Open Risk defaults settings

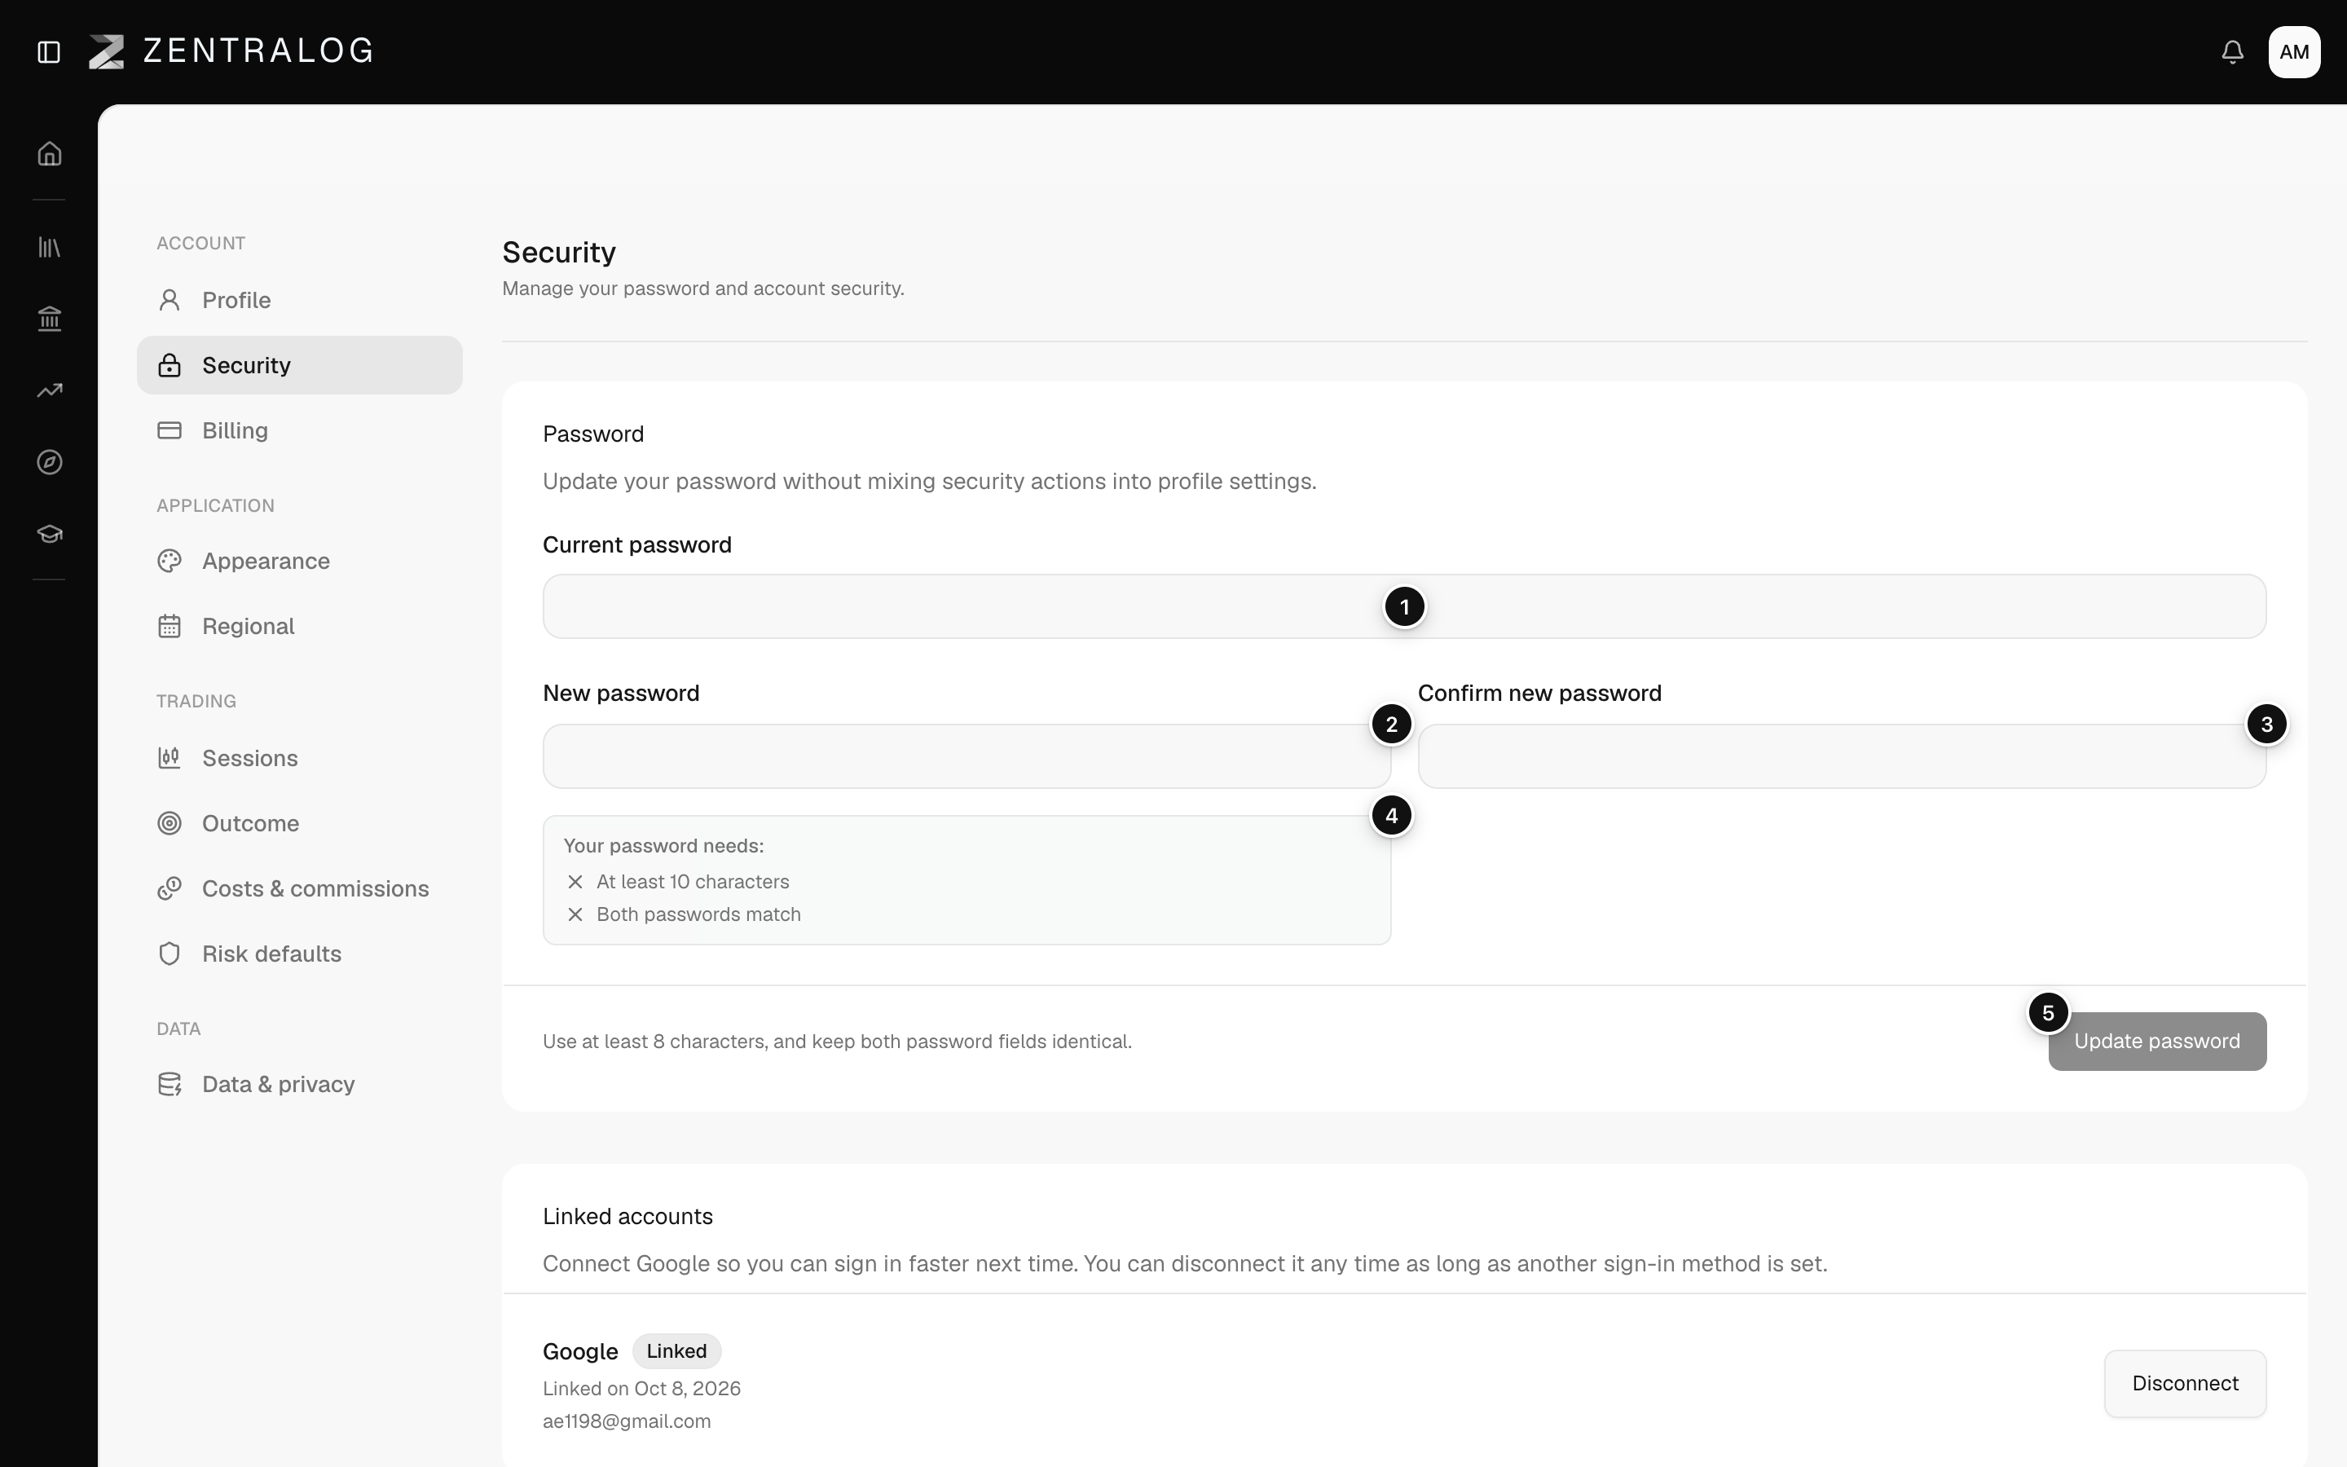(x=300, y=954)
